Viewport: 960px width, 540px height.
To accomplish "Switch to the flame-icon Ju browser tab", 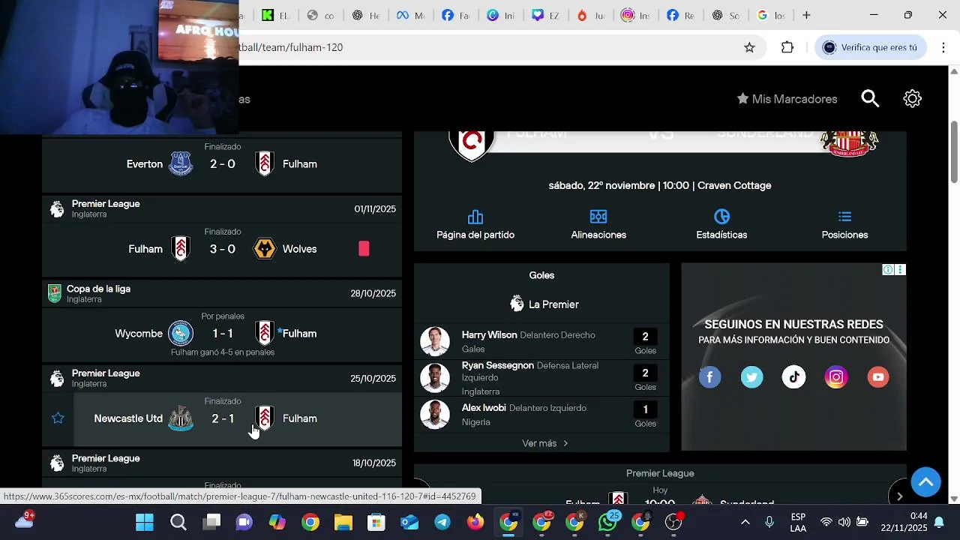I will (x=589, y=15).
